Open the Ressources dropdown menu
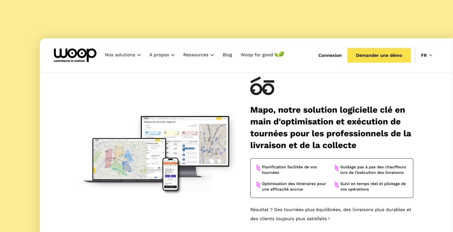The image size is (453, 232). [198, 55]
